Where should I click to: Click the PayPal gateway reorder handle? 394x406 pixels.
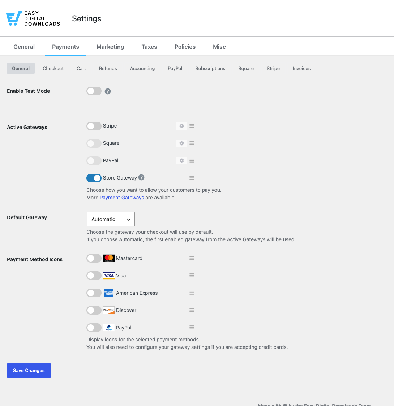click(x=192, y=160)
